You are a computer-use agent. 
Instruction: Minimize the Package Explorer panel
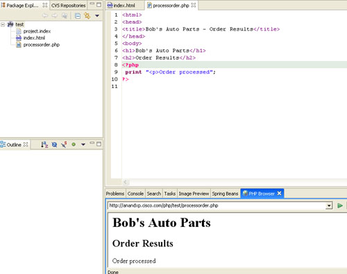click(x=92, y=4)
